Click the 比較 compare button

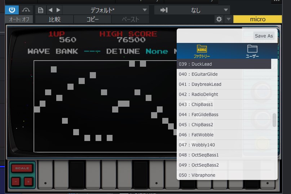[55, 19]
